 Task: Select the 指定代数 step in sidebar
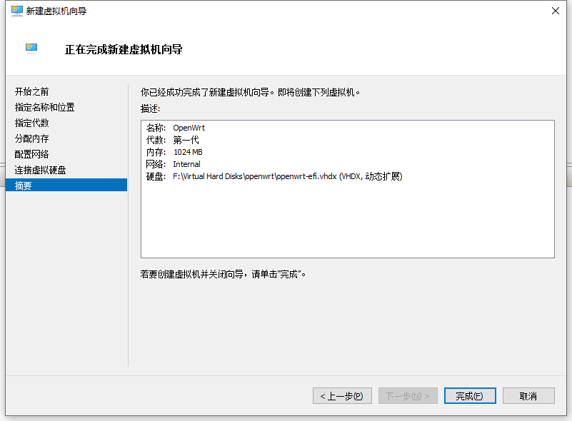32,123
